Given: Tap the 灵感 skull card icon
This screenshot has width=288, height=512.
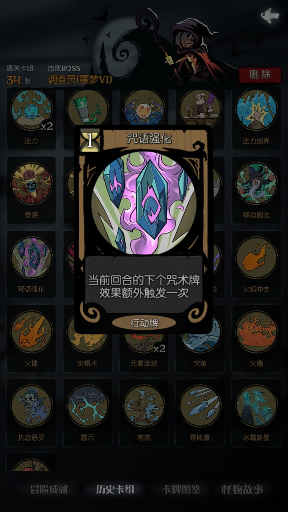Looking at the screenshot, I should pos(31,184).
